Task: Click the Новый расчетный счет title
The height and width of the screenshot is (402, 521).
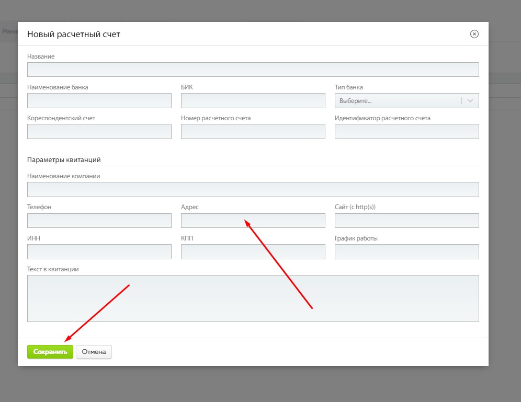Action: pyautogui.click(x=73, y=34)
